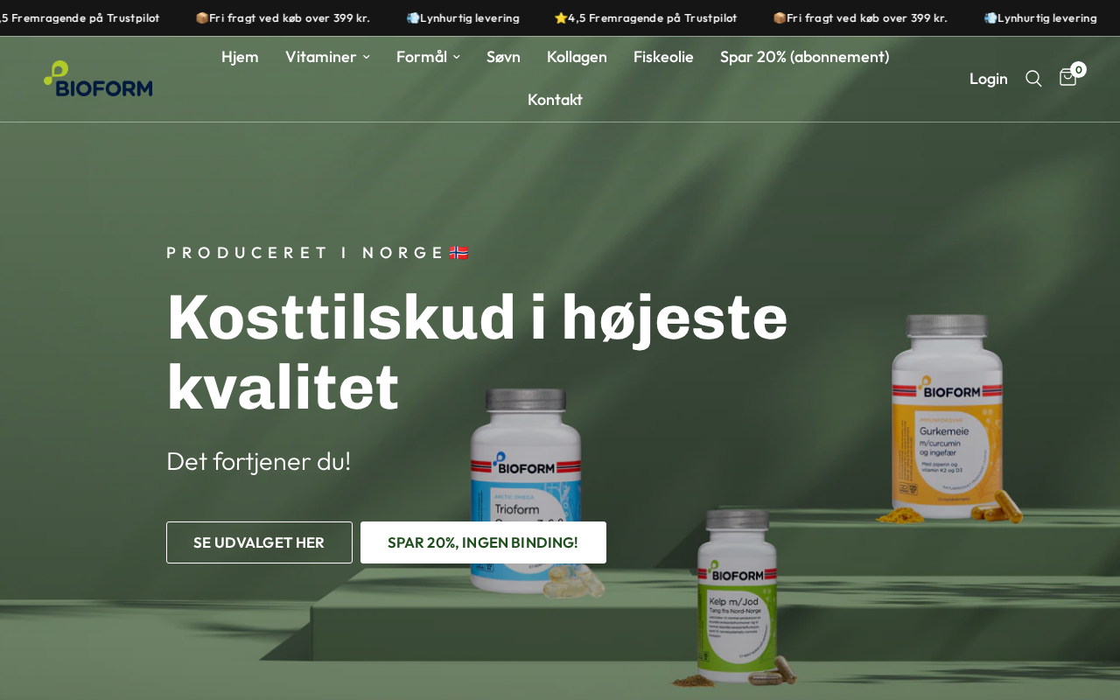Open the Søvn menu item
The image size is (1120, 700).
pos(503,57)
